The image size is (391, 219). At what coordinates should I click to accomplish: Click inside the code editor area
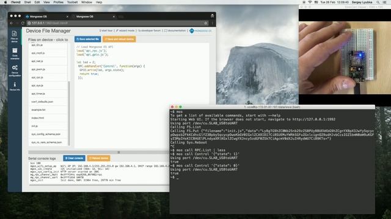pyautogui.click(x=142, y=96)
